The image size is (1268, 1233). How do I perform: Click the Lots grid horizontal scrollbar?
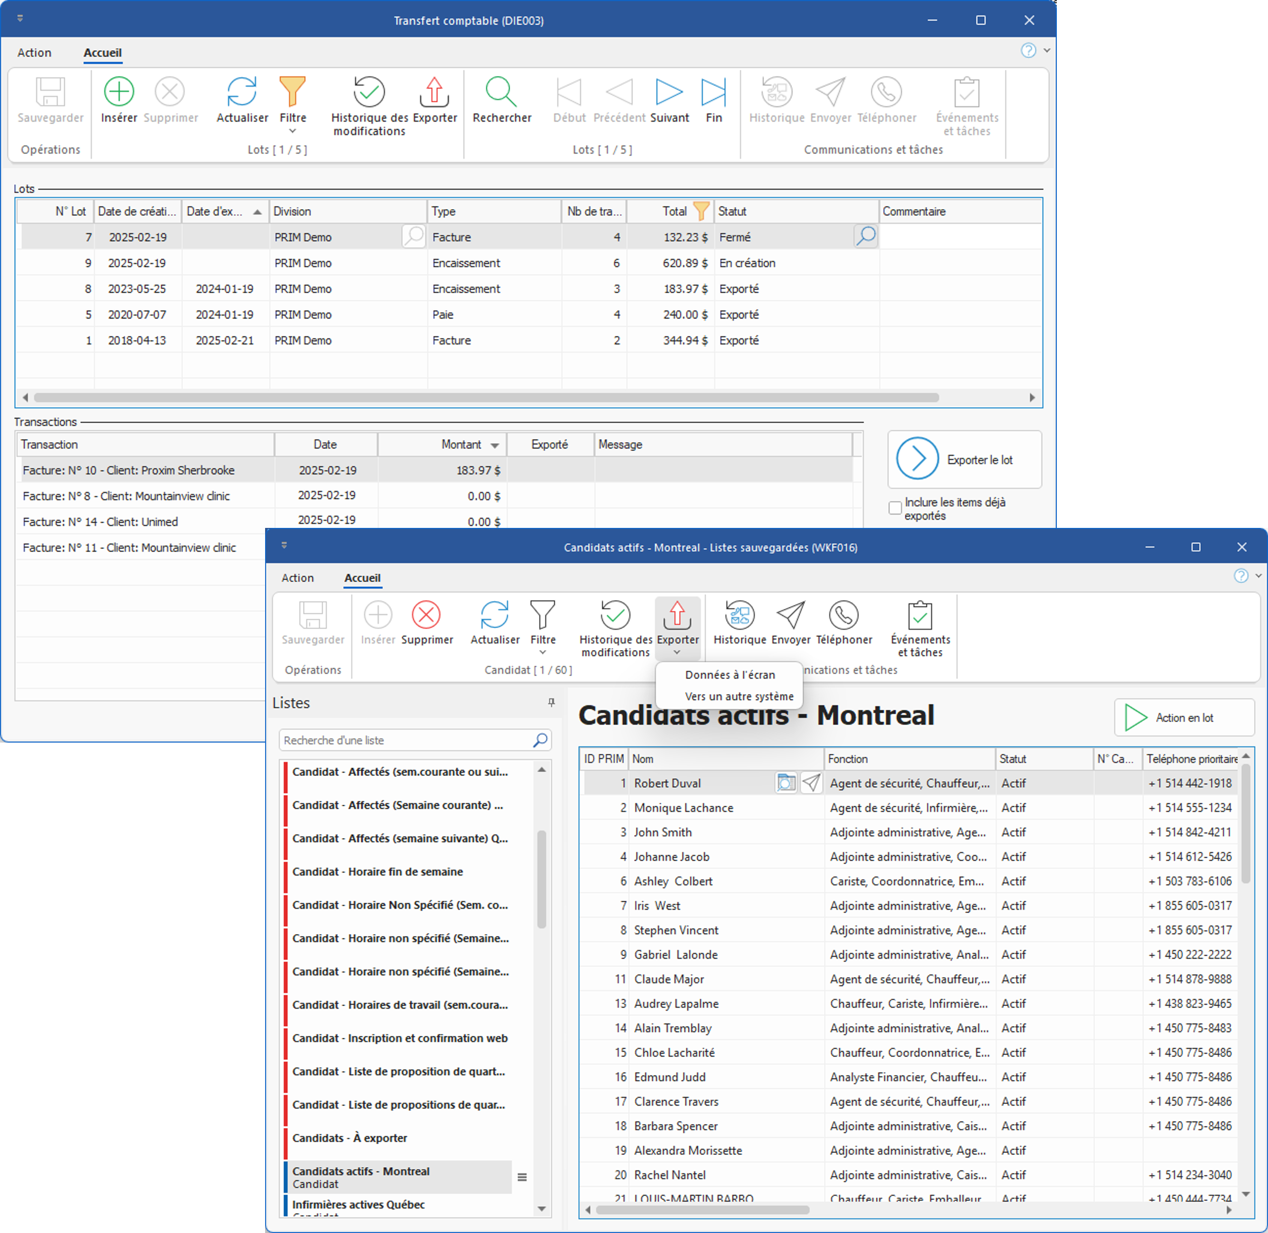(x=486, y=397)
